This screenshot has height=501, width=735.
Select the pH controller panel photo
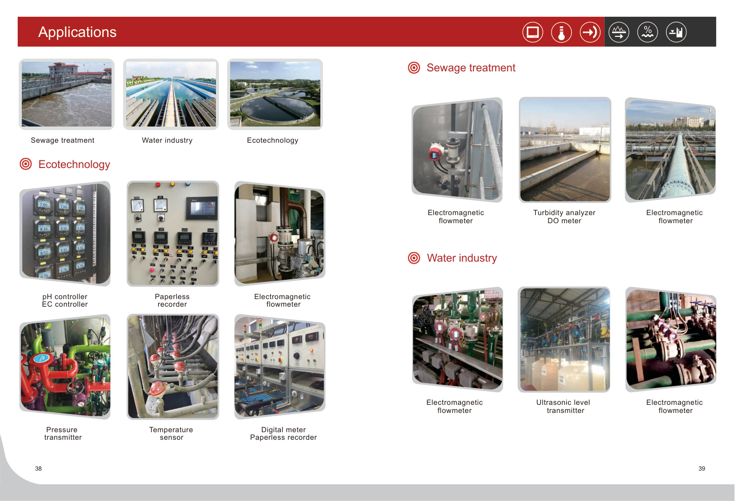pyautogui.click(x=65, y=234)
